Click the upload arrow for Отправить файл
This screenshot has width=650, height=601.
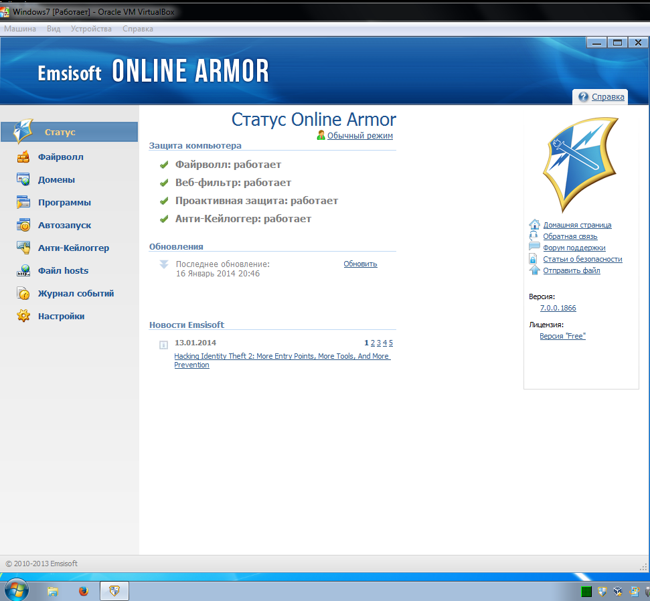click(x=534, y=270)
